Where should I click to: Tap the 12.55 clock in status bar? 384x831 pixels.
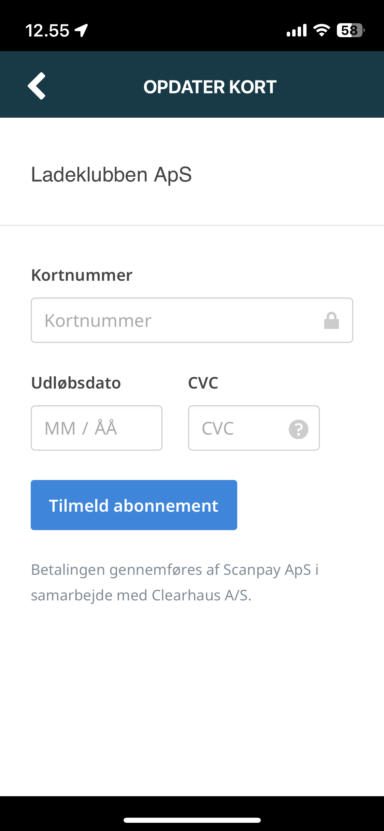pos(47,30)
